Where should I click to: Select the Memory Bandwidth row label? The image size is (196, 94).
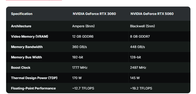click(27, 47)
